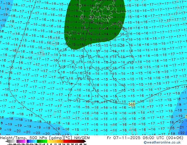Pick the cyan swatch in color legend
Screen dimensions: 187x145
click(36, 141)
